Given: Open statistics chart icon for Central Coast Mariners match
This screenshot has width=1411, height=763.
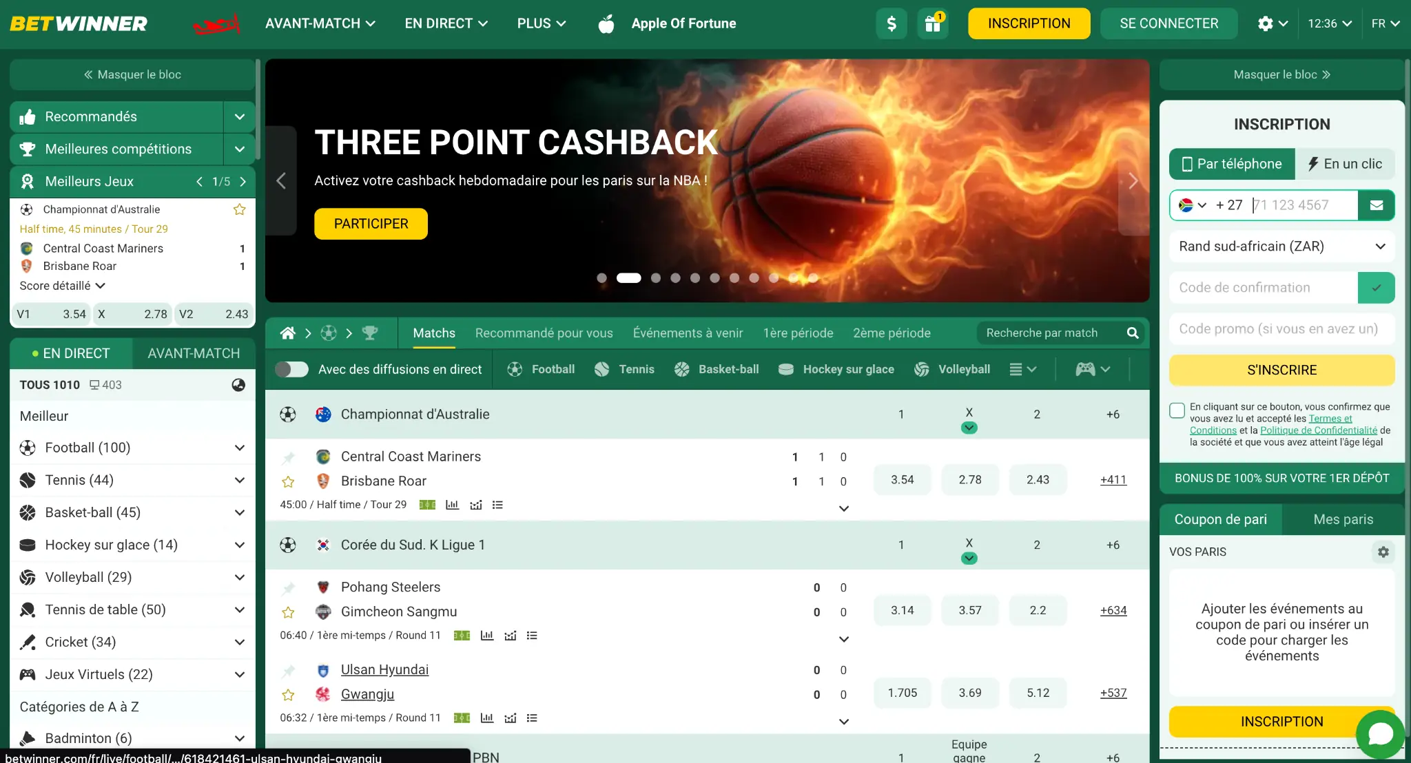Looking at the screenshot, I should pos(452,505).
